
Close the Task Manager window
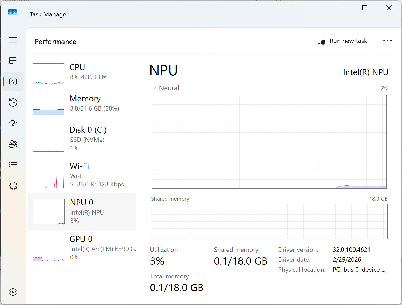[x=389, y=8]
